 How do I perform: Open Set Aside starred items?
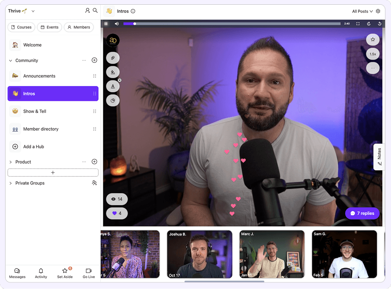pyautogui.click(x=65, y=273)
